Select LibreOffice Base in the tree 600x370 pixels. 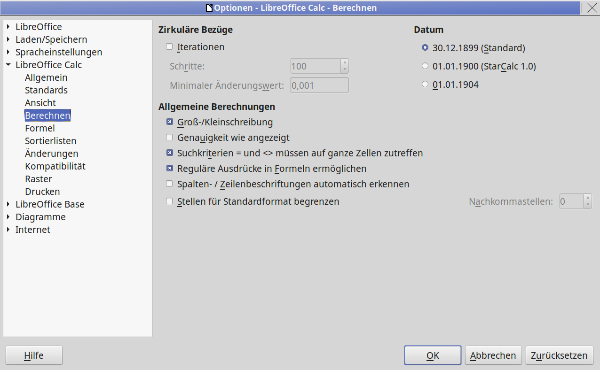pyautogui.click(x=50, y=204)
